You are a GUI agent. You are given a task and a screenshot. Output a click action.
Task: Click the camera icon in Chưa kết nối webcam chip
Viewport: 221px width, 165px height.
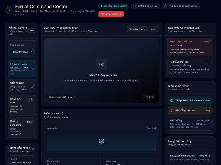point(135,6)
